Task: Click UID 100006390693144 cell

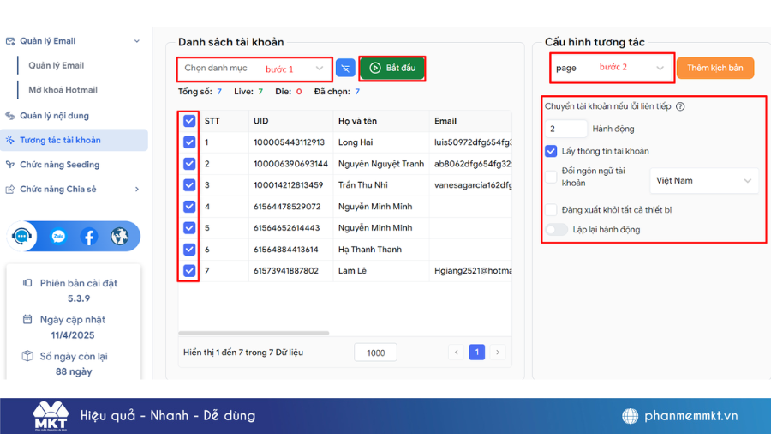Action: 290,164
